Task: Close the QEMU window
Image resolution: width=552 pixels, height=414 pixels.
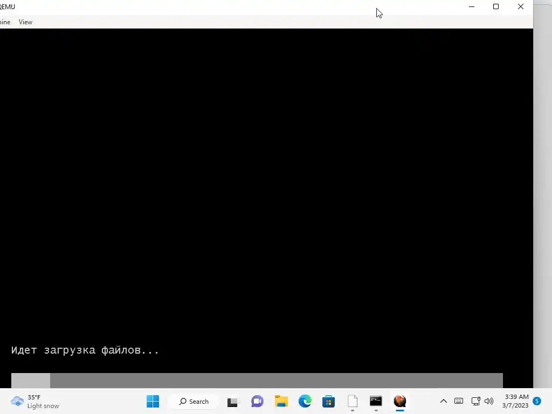Action: pos(521,6)
